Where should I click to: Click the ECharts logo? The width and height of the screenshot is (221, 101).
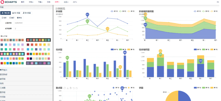(x=9, y=2)
